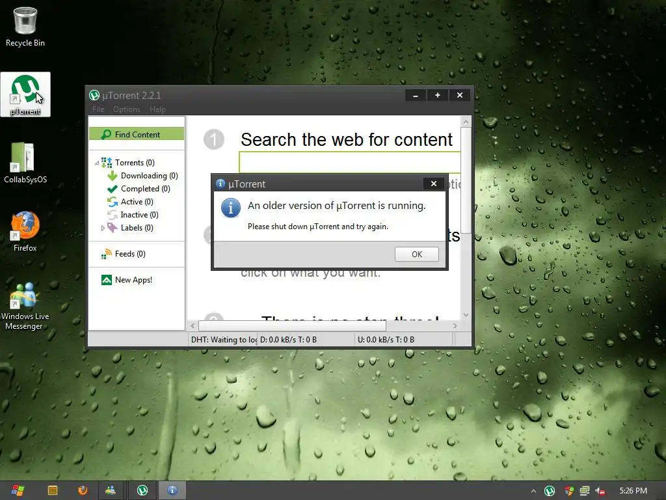Open the File menu

[98, 109]
